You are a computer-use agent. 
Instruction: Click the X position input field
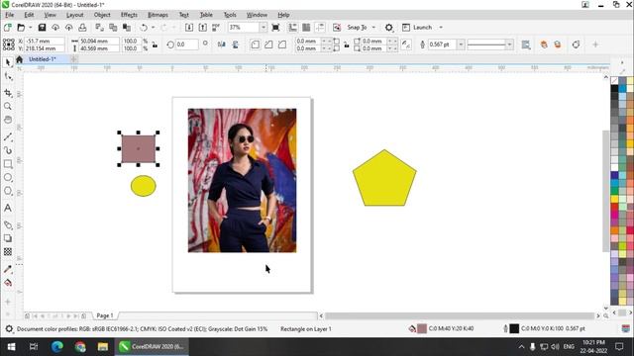coord(45,41)
